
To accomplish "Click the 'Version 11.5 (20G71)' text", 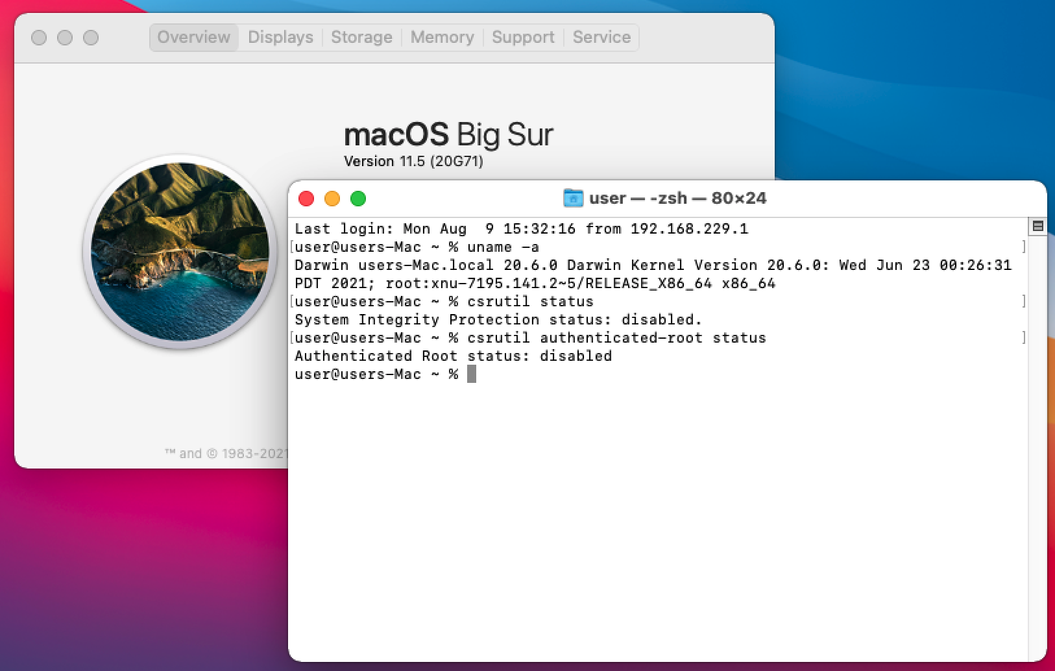I will (x=413, y=161).
